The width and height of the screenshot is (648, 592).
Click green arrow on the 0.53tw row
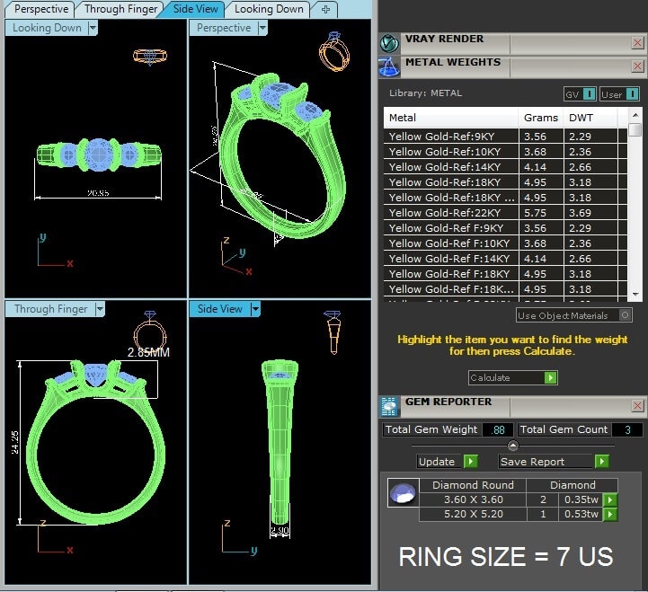(610, 515)
